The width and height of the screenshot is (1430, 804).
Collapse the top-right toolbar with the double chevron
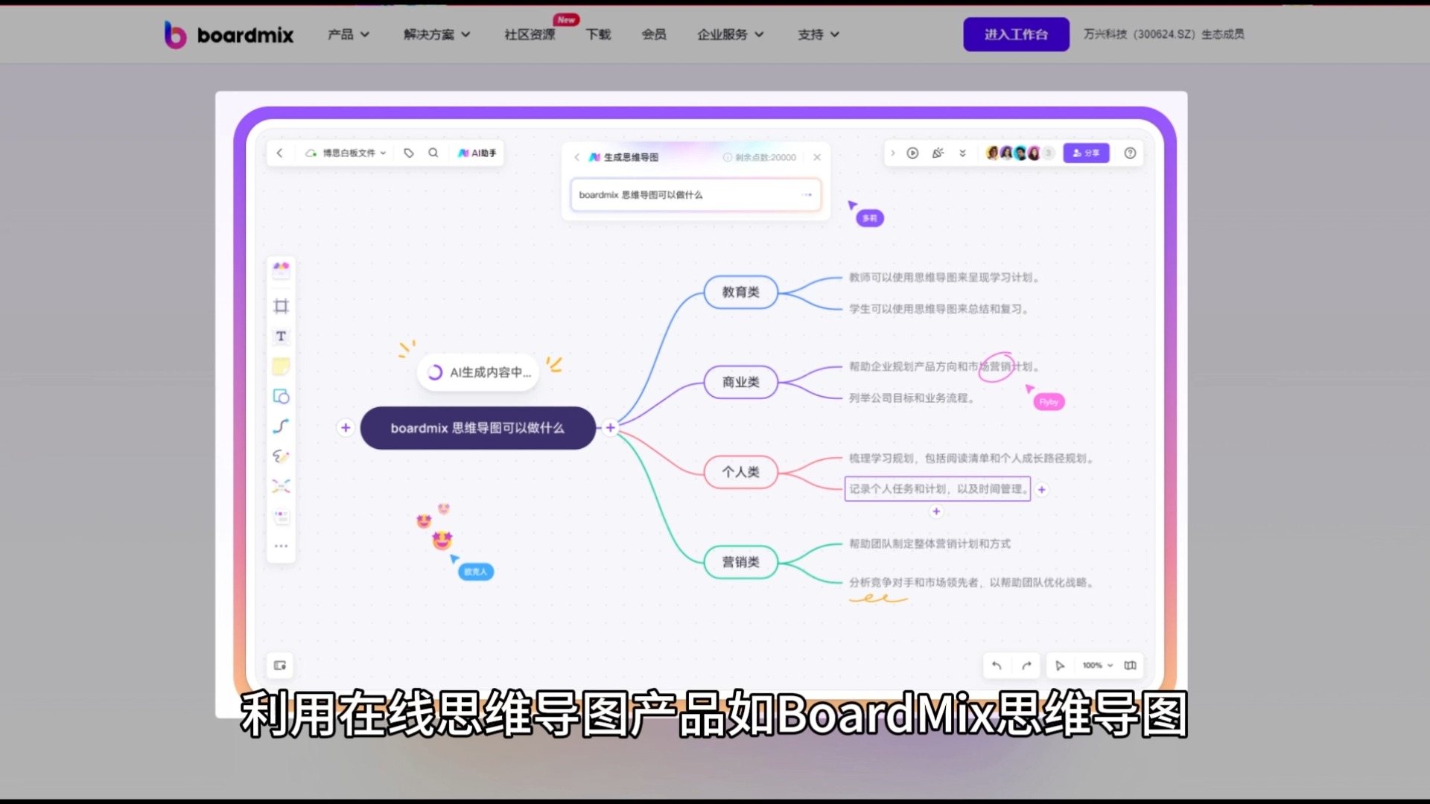click(x=962, y=153)
